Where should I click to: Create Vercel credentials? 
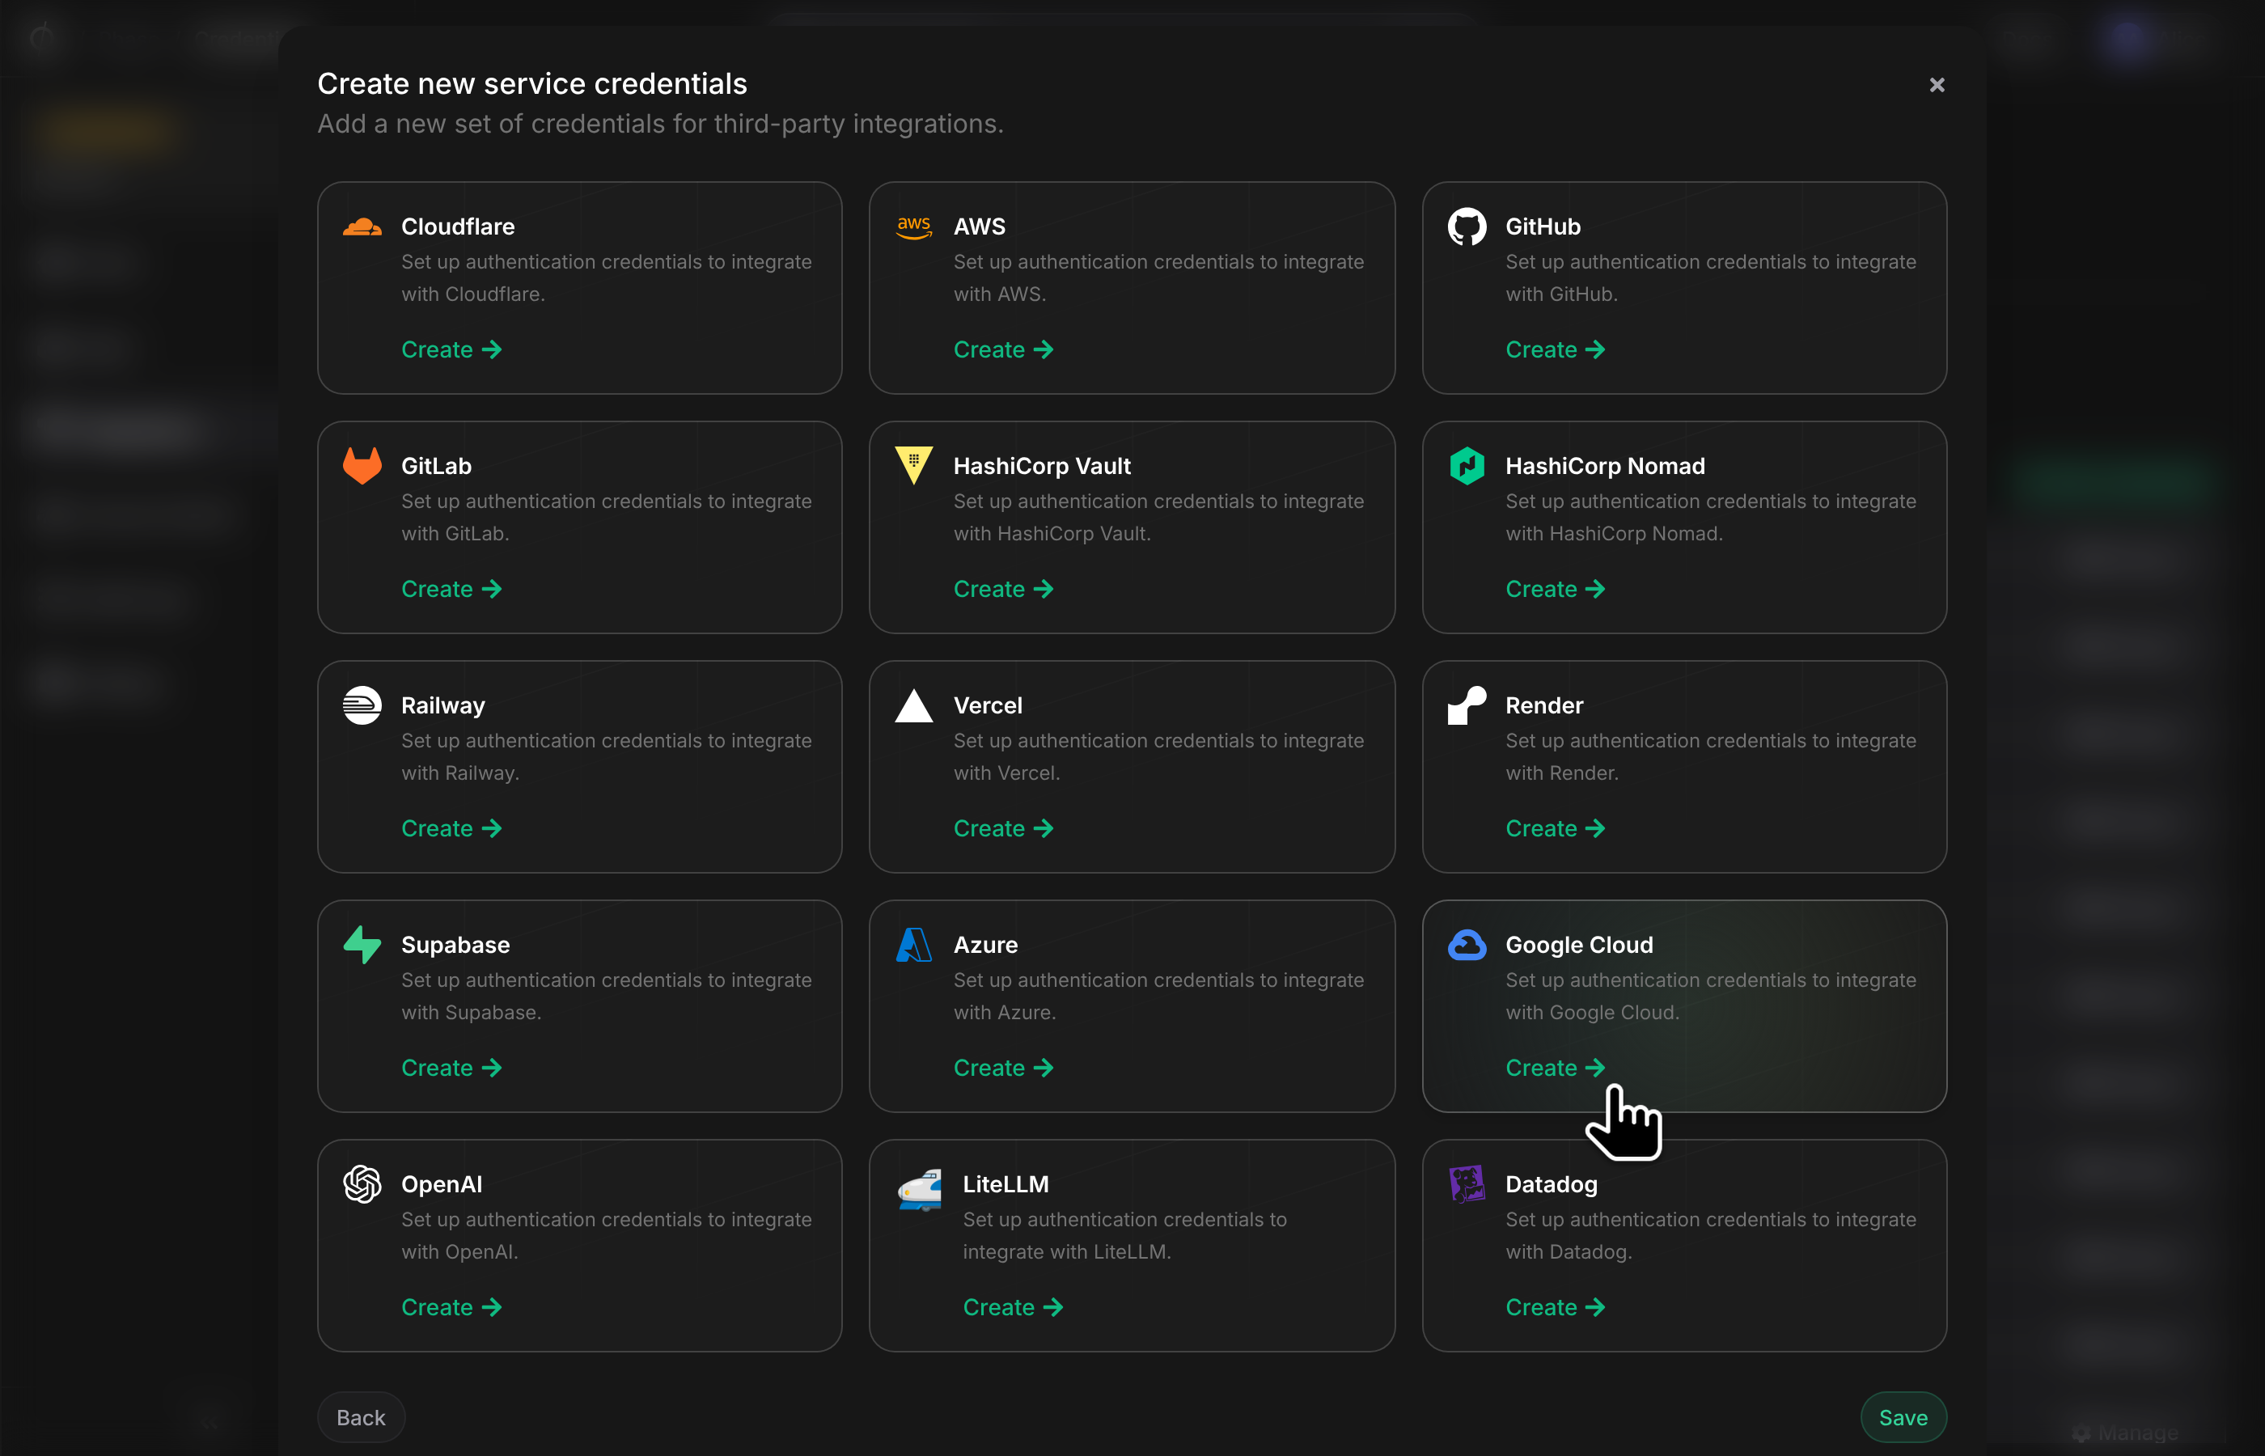(x=1003, y=828)
